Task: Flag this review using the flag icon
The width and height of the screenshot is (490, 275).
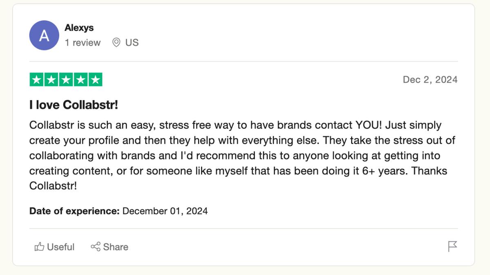Action: click(452, 246)
